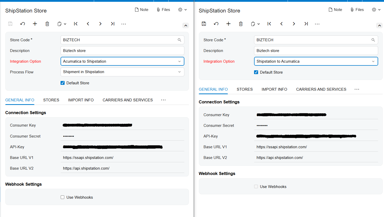Screen dimensions: 384x217
Task: Show more tabs in the left panel
Action: [x=163, y=100]
